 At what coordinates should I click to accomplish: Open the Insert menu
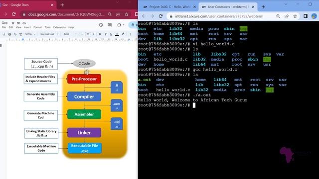[x=27, y=27]
